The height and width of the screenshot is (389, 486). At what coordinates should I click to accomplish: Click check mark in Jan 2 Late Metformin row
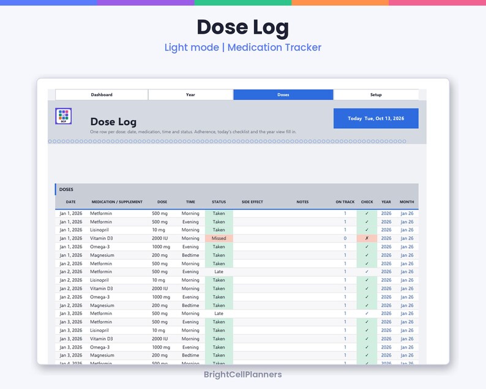pyautogui.click(x=367, y=272)
